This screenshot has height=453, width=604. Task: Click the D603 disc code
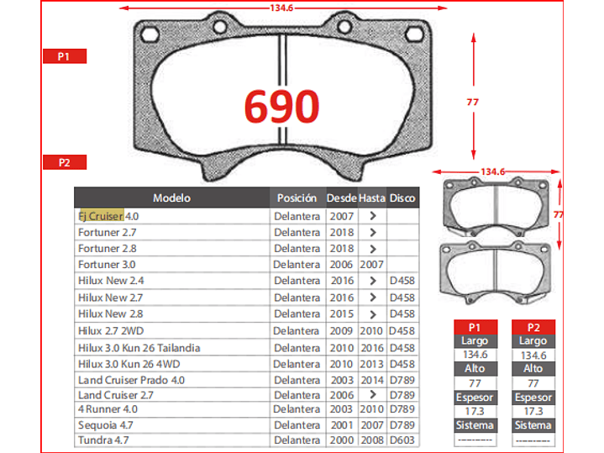coord(402,440)
